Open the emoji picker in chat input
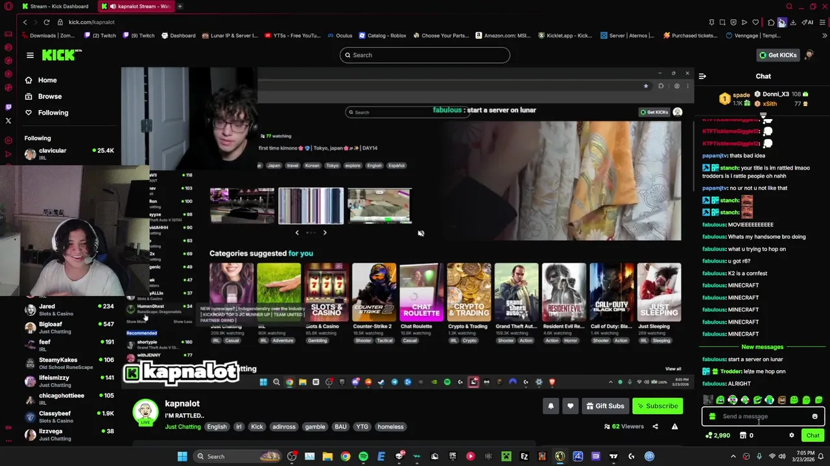This screenshot has width=830, height=466. [814, 416]
